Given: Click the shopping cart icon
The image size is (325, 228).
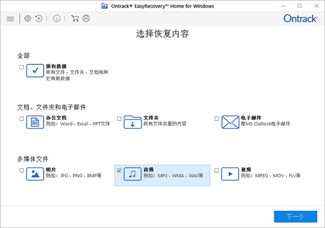Looking at the screenshot, I should 75,18.
